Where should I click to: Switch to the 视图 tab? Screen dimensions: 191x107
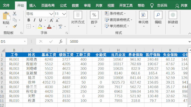pos(111,5)
